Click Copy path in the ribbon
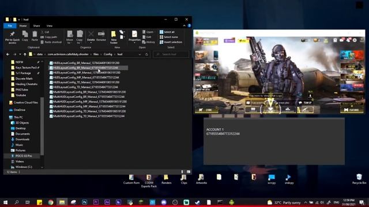 49,37
